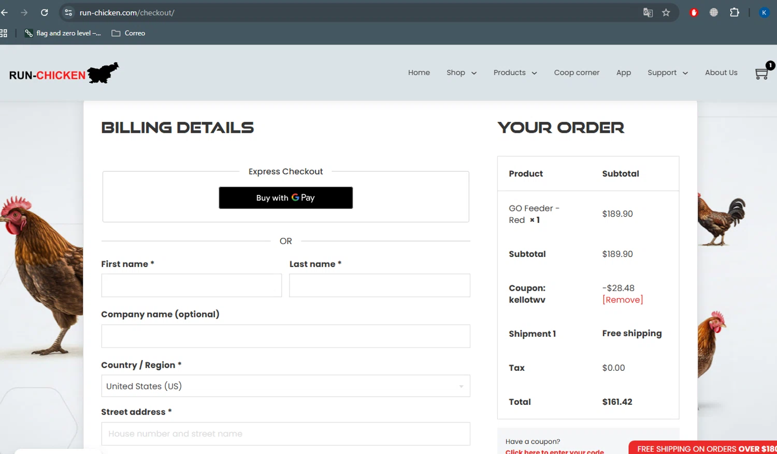The width and height of the screenshot is (777, 454).
Task: Open the apps grid in bookmarks bar
Action: pyautogui.click(x=4, y=33)
